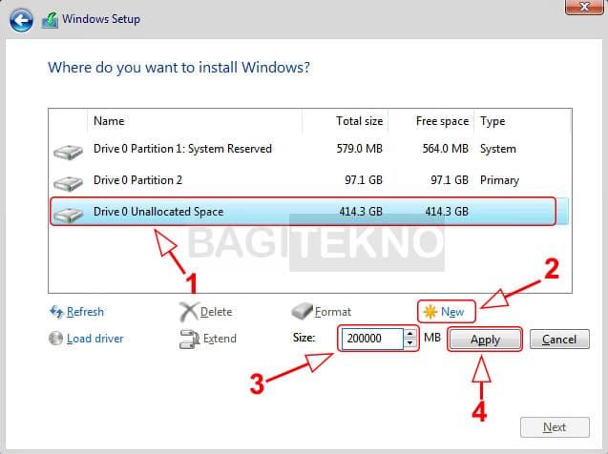The image size is (608, 454).
Task: Click the Delete link
Action: pyautogui.click(x=216, y=312)
